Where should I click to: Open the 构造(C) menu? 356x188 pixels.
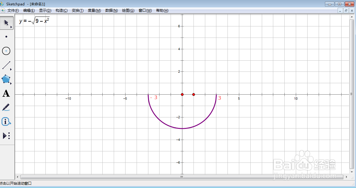tap(61, 11)
